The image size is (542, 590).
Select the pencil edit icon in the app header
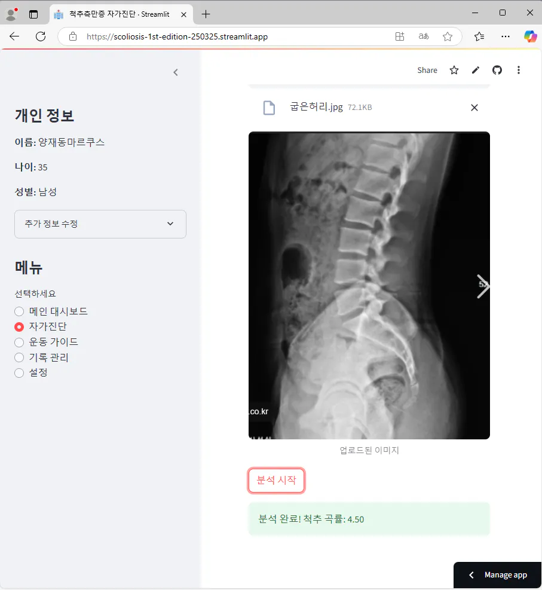point(475,70)
